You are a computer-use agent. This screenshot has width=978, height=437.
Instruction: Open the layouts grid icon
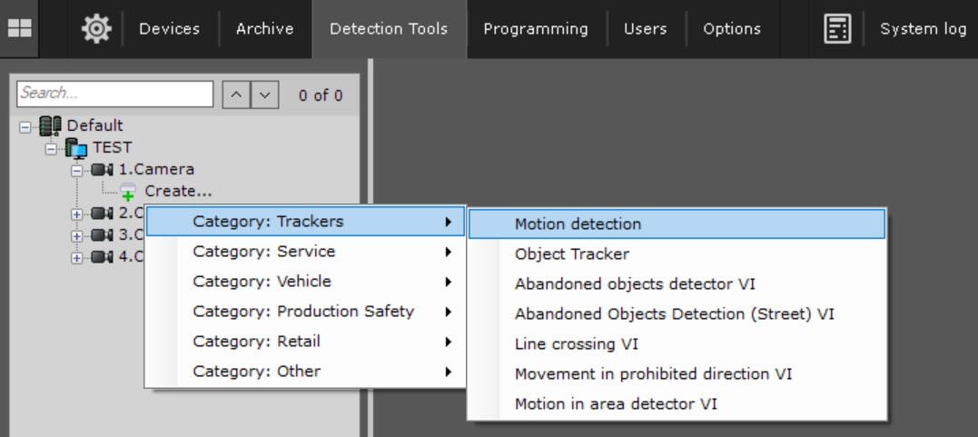(19, 29)
